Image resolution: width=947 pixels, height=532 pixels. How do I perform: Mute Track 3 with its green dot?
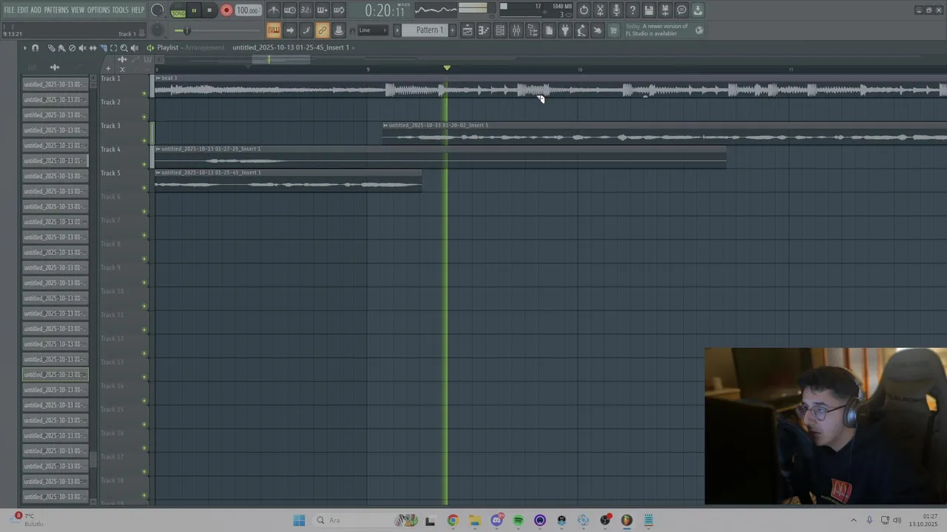144,140
